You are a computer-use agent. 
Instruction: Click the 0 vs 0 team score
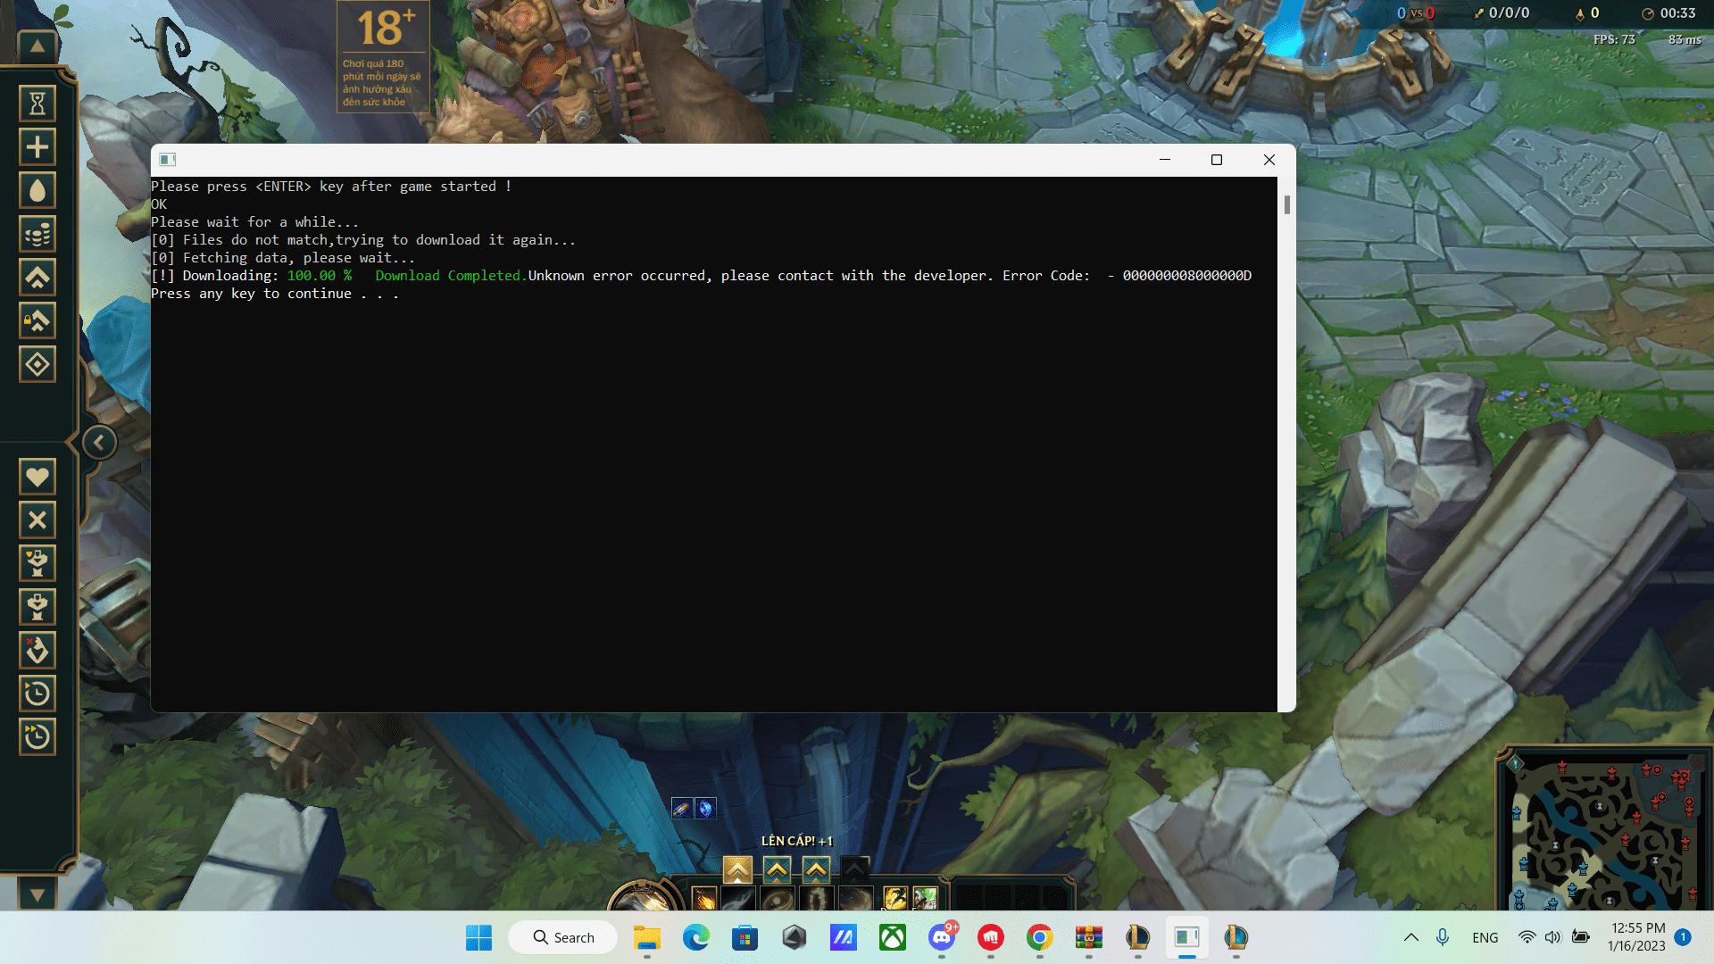(1416, 13)
